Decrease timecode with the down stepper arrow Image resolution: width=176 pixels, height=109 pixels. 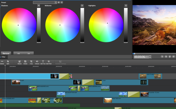(150, 58)
